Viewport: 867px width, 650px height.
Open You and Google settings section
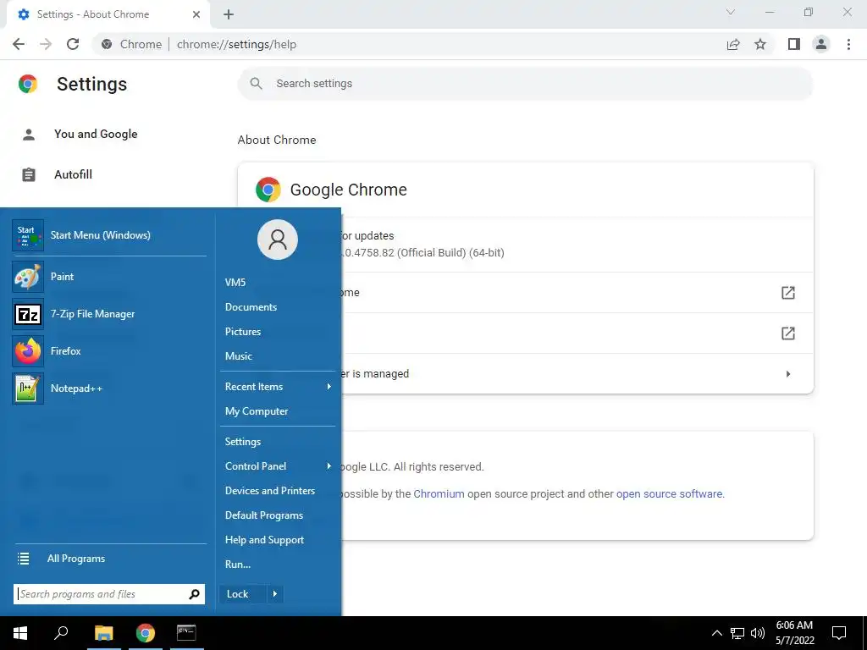[x=96, y=135]
